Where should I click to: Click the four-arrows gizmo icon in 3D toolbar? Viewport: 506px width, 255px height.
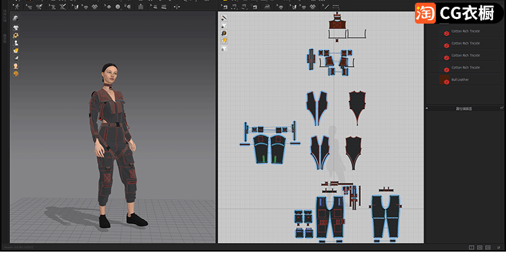click(177, 7)
